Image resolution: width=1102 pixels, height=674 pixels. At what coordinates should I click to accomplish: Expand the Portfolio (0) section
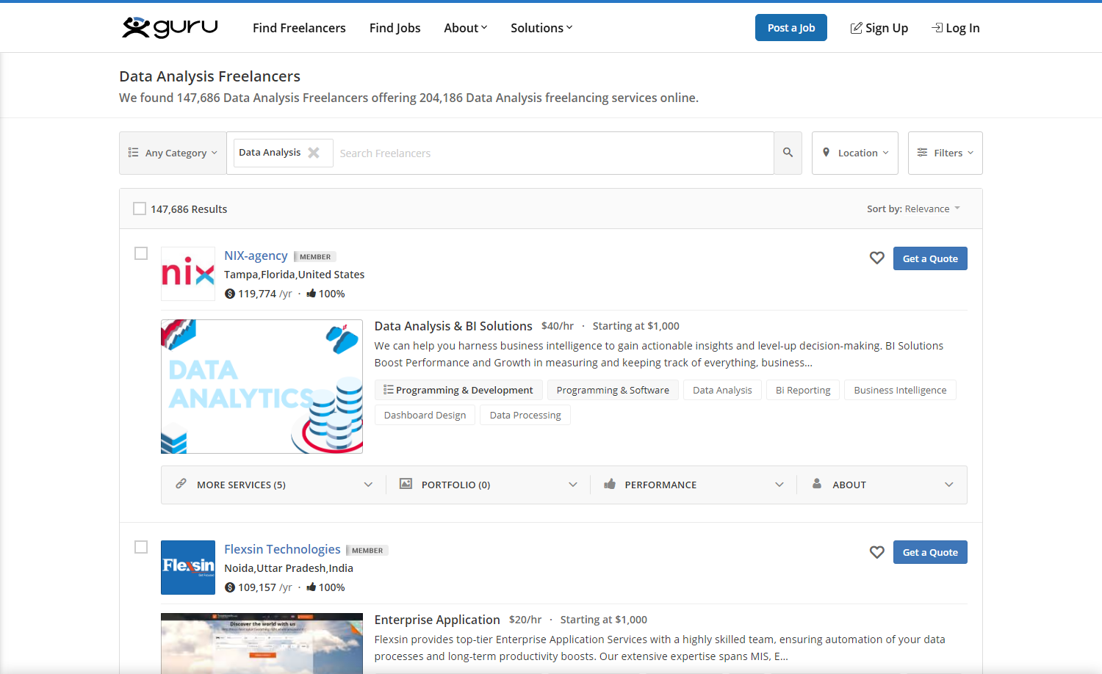[x=488, y=485]
